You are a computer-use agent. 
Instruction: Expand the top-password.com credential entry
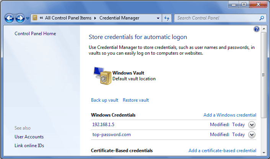tap(252, 135)
